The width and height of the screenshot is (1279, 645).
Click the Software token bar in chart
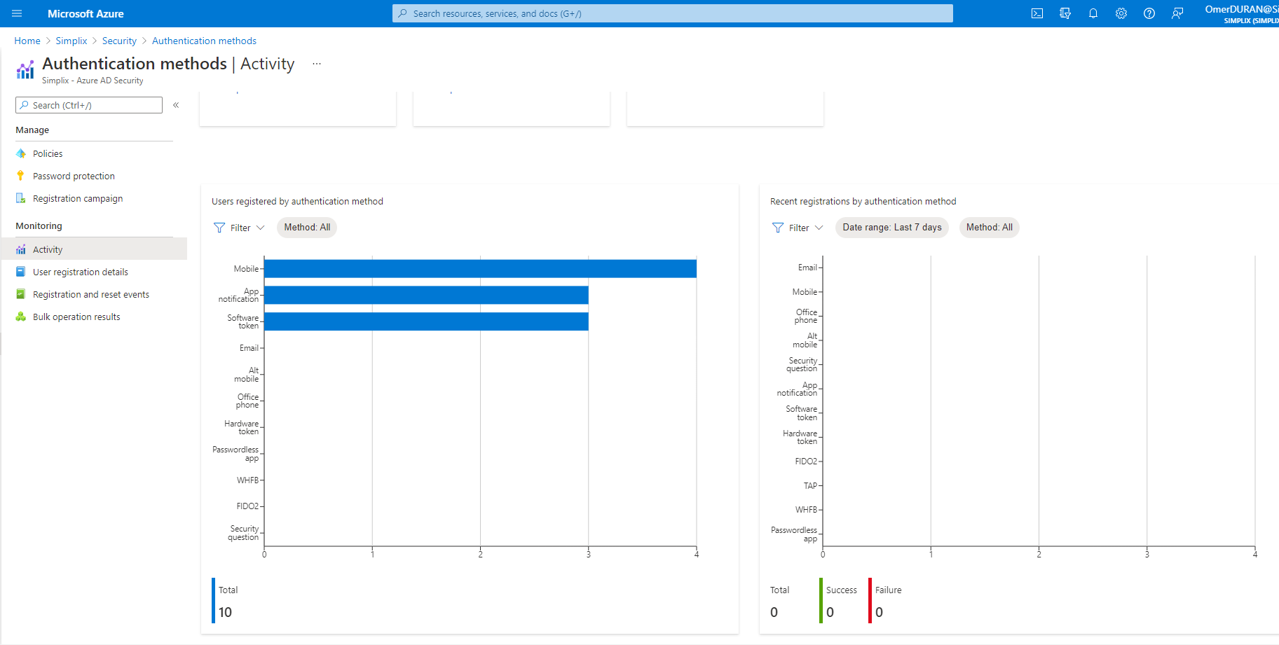[426, 321]
